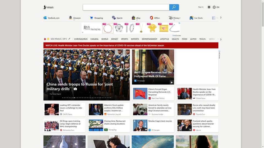Click the UFC fighter thumbnail
Image resolution: width=264 pixels, height=148 pixels.
[51, 109]
